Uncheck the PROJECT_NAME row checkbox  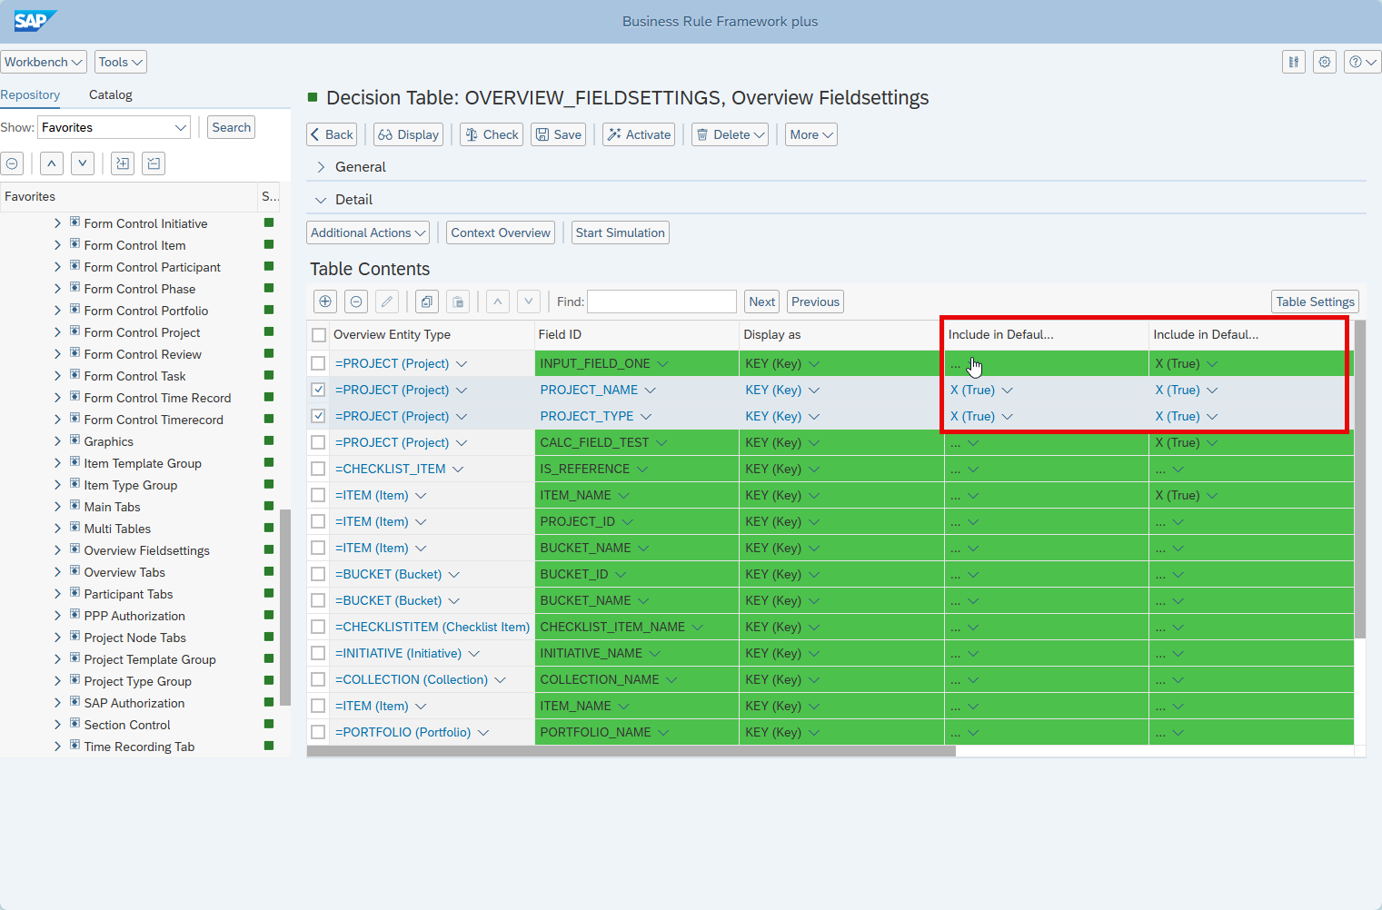coord(318,390)
